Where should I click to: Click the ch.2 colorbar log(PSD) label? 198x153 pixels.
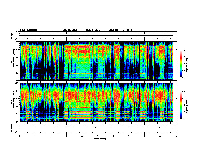click(x=187, y=106)
